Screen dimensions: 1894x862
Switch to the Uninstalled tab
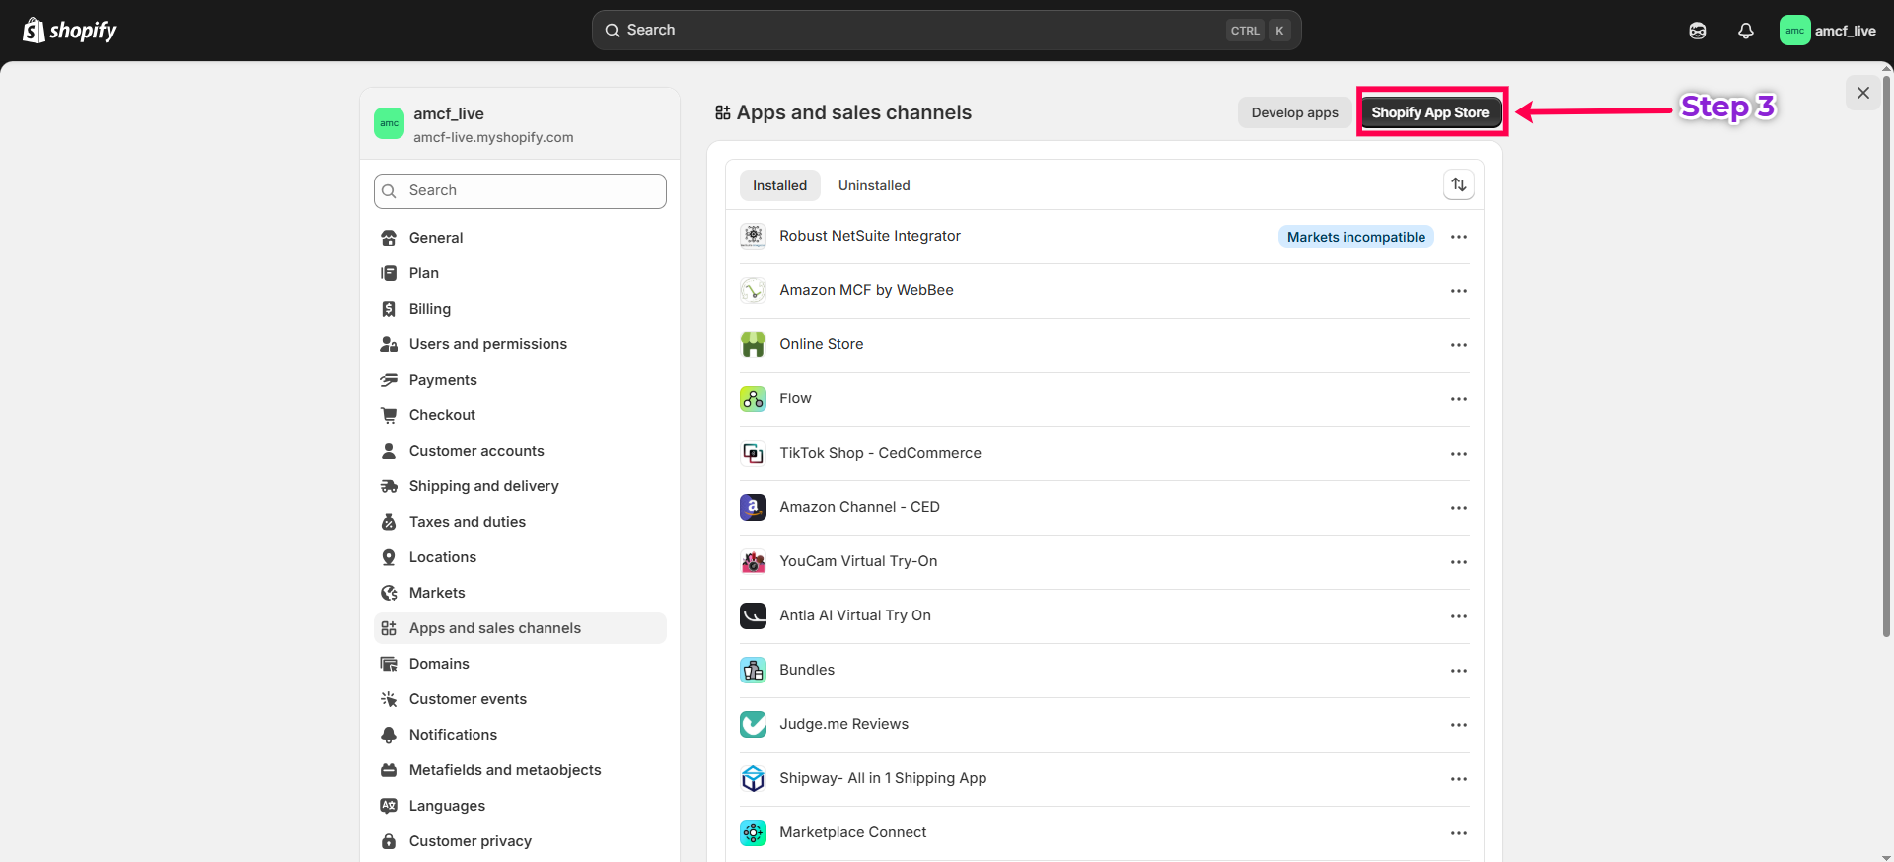click(x=873, y=185)
